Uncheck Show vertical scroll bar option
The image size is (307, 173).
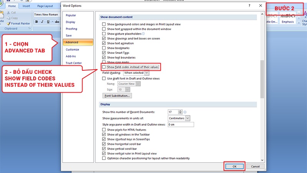(104, 149)
